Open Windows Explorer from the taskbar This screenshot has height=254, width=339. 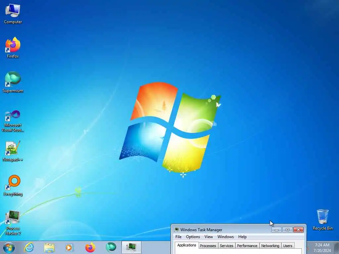click(49, 247)
